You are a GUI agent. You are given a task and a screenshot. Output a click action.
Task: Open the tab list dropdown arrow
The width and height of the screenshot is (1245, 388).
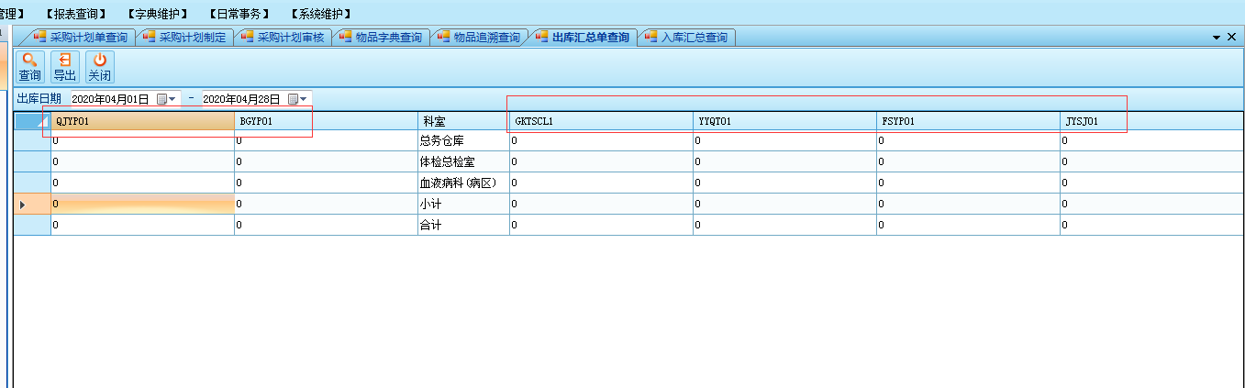1217,38
